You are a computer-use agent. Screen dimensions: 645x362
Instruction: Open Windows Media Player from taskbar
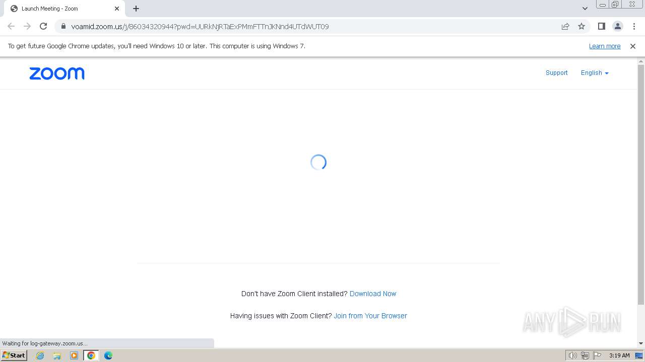[74, 355]
